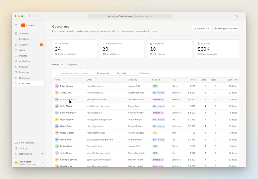Image resolution: width=258 pixels, height=179 pixels.
Task: Switch to the Companies tab
Action: pos(74,64)
